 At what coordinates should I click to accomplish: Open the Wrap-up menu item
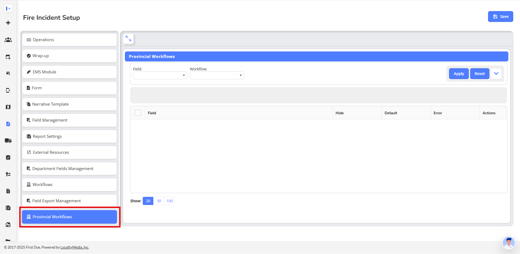tap(69, 56)
